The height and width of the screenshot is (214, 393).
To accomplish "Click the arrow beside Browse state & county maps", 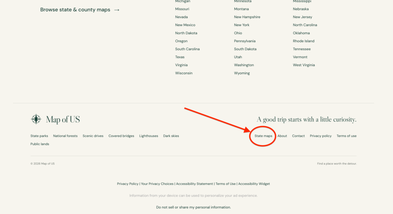I will (117, 10).
